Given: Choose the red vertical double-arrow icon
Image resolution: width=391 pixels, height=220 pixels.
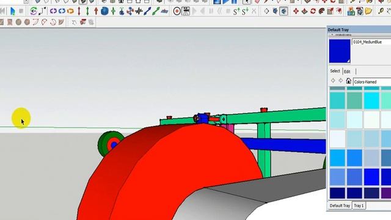Looking at the screenshot, I should coord(79,11).
